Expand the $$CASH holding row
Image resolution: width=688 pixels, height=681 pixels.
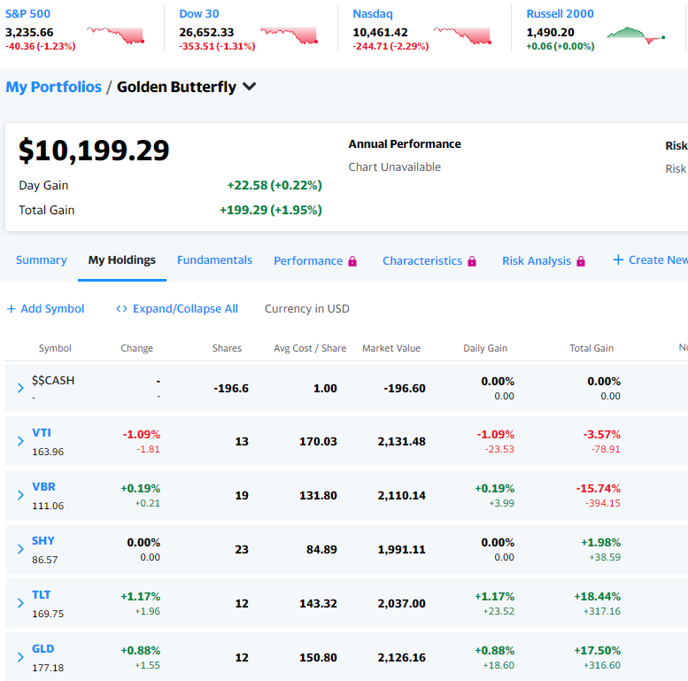(x=20, y=388)
